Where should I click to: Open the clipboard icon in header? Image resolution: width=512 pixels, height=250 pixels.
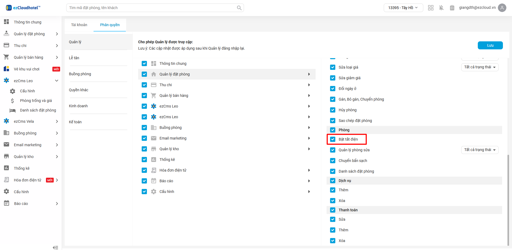[452, 8]
